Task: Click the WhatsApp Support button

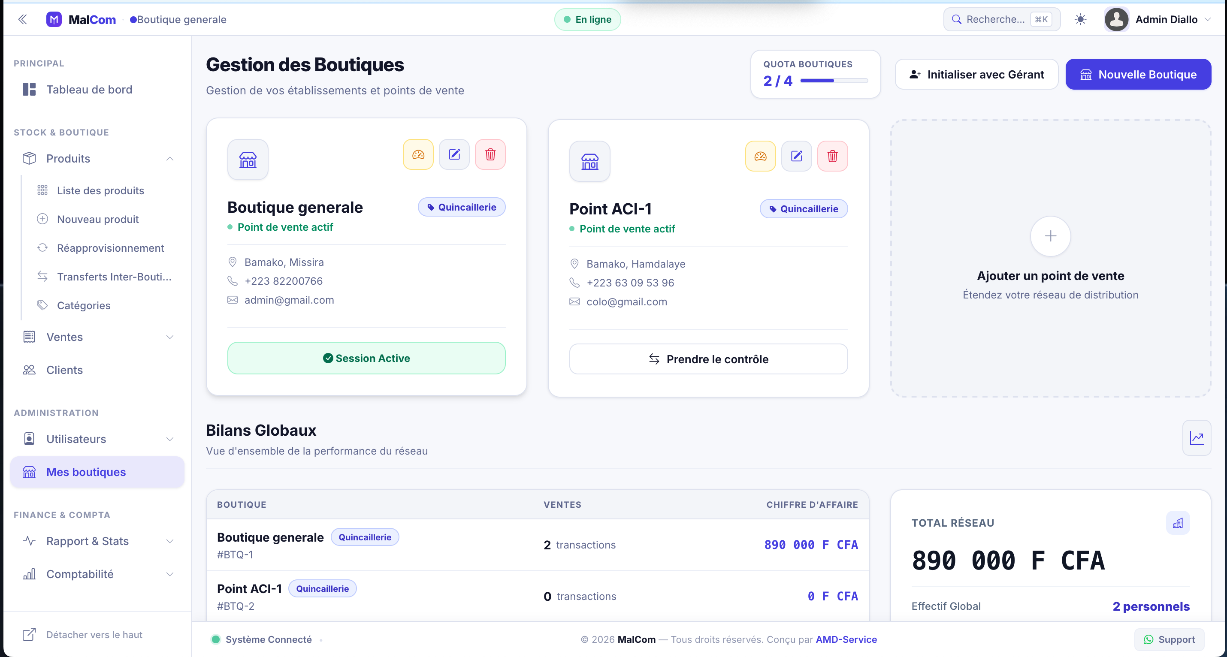Action: pyautogui.click(x=1170, y=639)
